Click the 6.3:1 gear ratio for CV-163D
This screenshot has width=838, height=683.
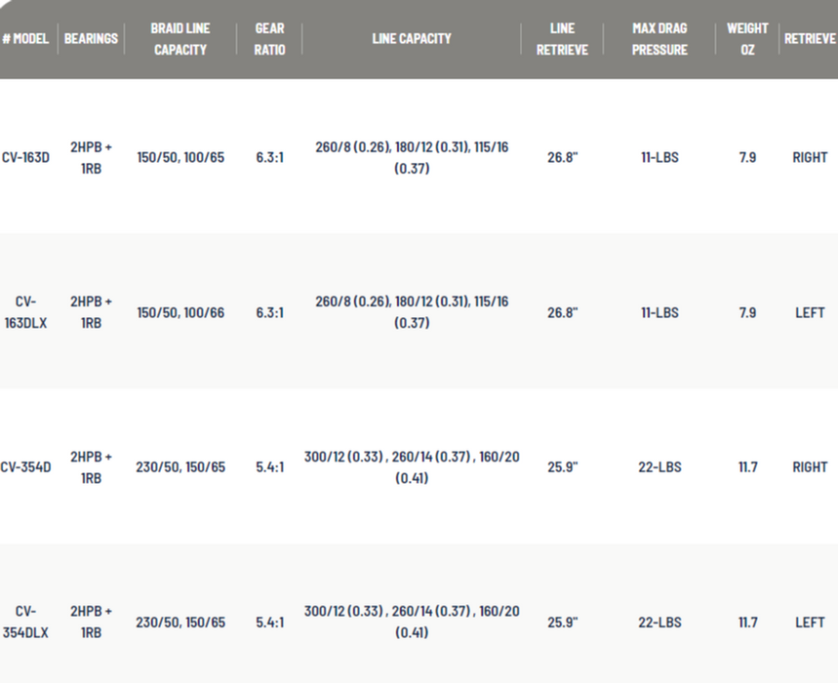[269, 157]
